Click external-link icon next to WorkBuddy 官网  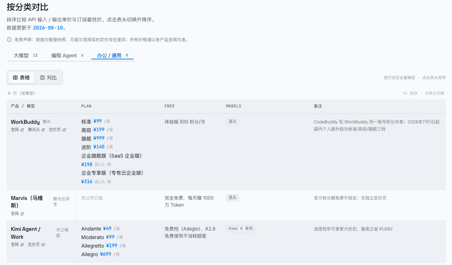(x=22, y=130)
